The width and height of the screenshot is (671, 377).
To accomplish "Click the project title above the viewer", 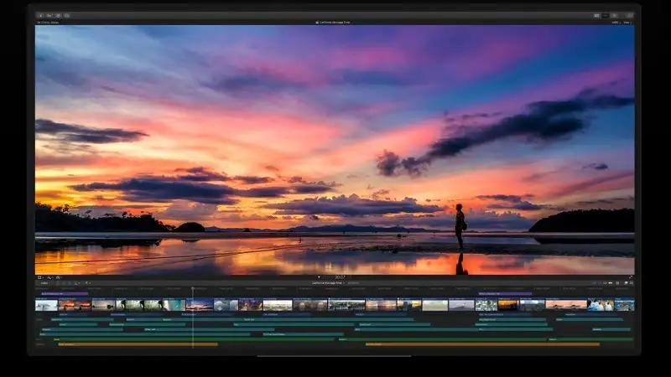I will pyautogui.click(x=335, y=23).
